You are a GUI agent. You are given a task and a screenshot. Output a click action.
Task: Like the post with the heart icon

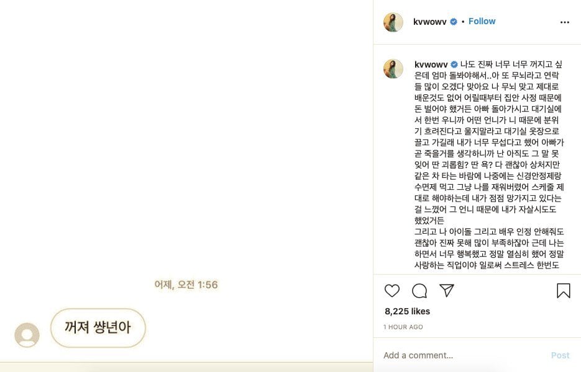click(392, 291)
